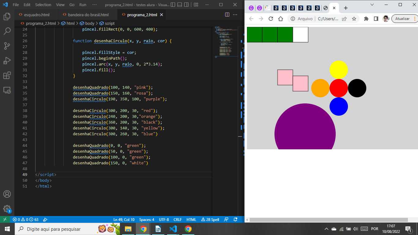Open the Explorer view in VS Code

(7, 16)
